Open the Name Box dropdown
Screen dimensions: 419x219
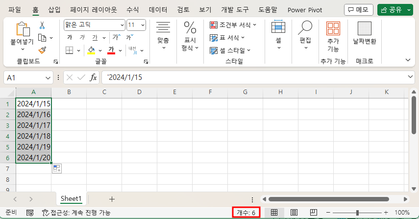tap(48, 78)
